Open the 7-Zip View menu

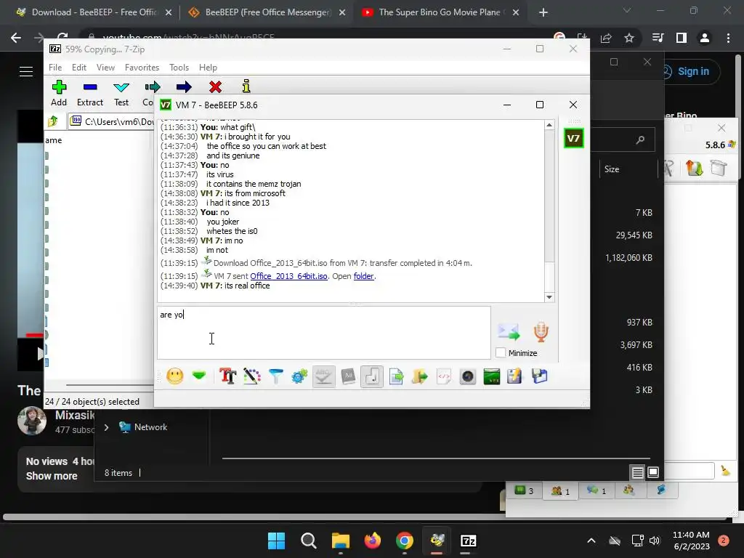105,68
